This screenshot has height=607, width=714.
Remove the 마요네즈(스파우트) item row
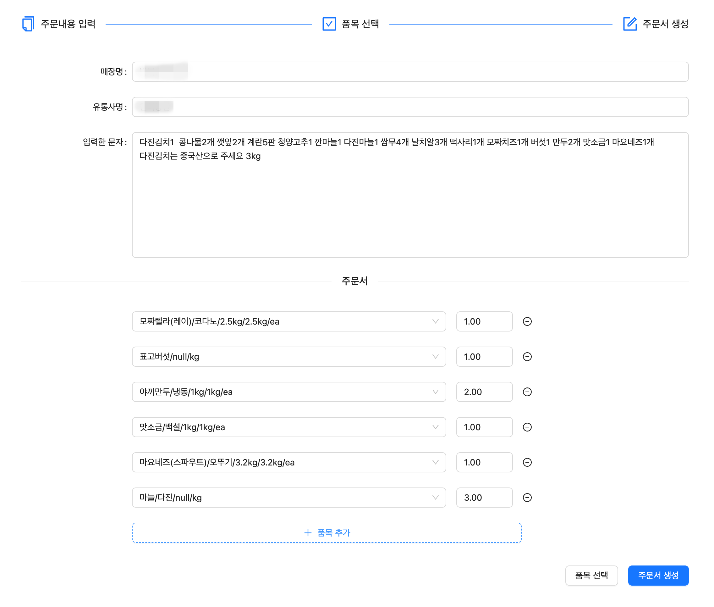pyautogui.click(x=527, y=462)
